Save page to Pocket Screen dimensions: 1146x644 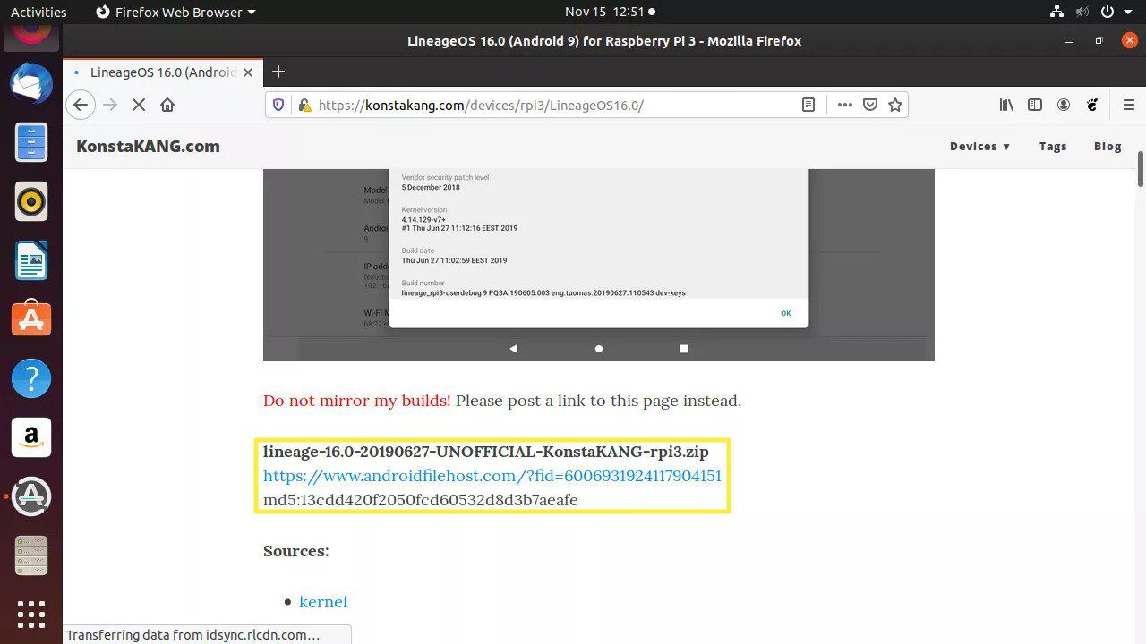pos(869,105)
